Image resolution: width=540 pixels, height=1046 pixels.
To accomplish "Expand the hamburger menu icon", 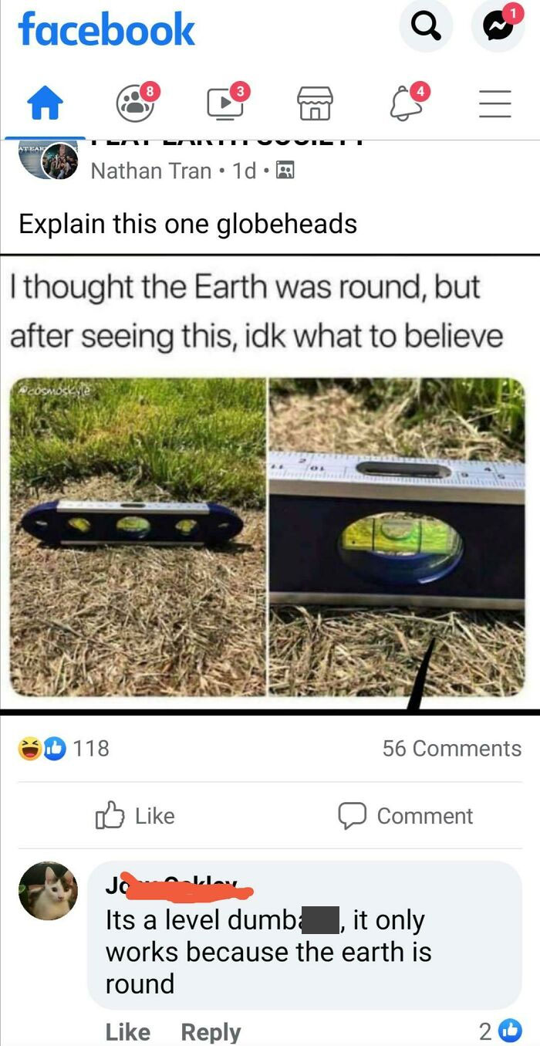I will [495, 103].
